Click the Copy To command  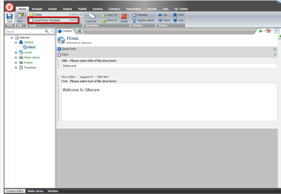[109, 15]
